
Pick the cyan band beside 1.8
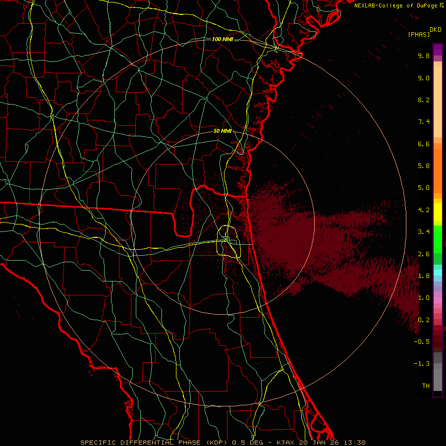pyautogui.click(x=438, y=273)
